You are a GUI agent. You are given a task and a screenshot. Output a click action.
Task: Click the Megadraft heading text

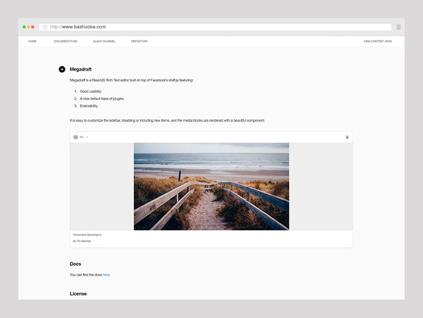(81, 69)
